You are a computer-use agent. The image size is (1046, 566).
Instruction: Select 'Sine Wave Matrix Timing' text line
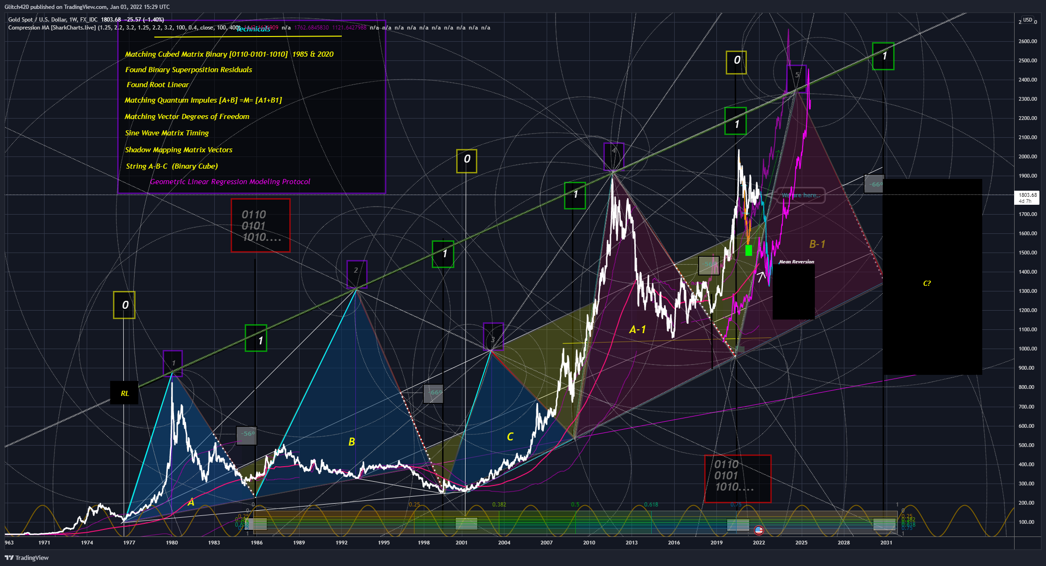167,133
